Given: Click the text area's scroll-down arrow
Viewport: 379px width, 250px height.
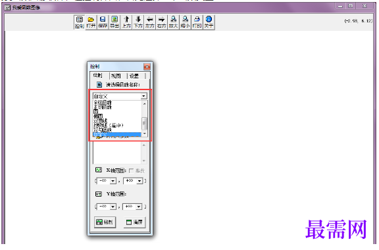Looking at the screenshot, I should coord(144,161).
